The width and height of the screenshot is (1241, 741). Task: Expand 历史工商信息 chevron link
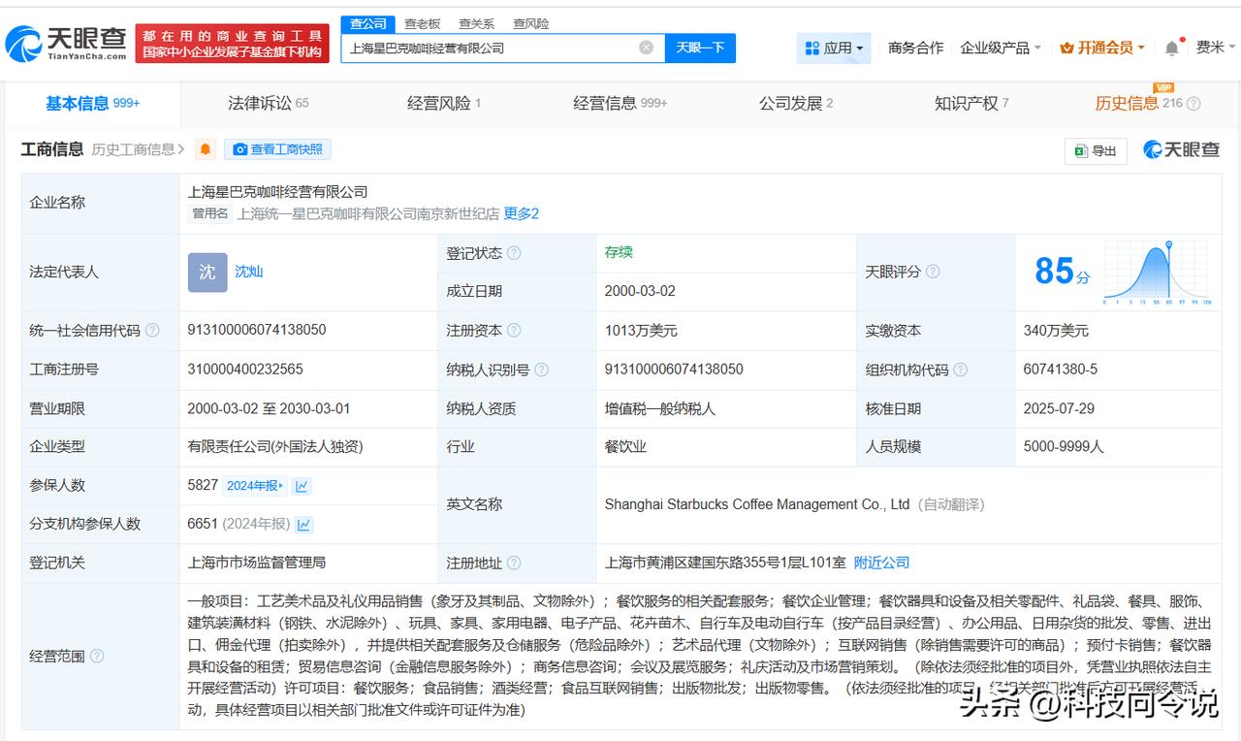pos(139,149)
